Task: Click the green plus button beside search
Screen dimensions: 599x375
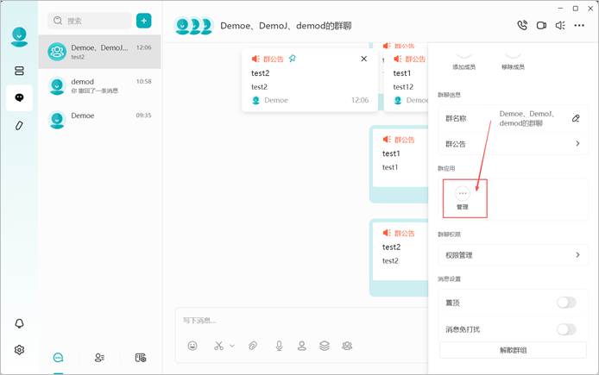Action: pos(143,21)
